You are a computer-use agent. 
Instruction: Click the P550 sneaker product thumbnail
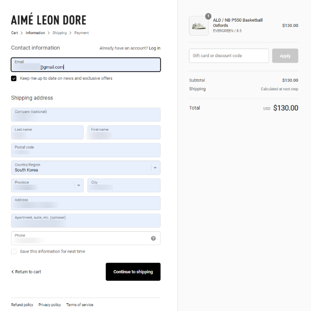199,26
